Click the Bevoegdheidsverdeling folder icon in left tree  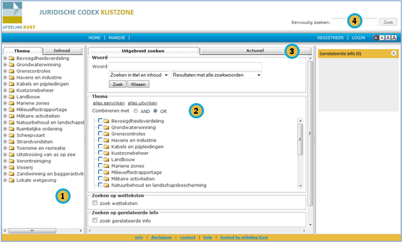[11, 58]
